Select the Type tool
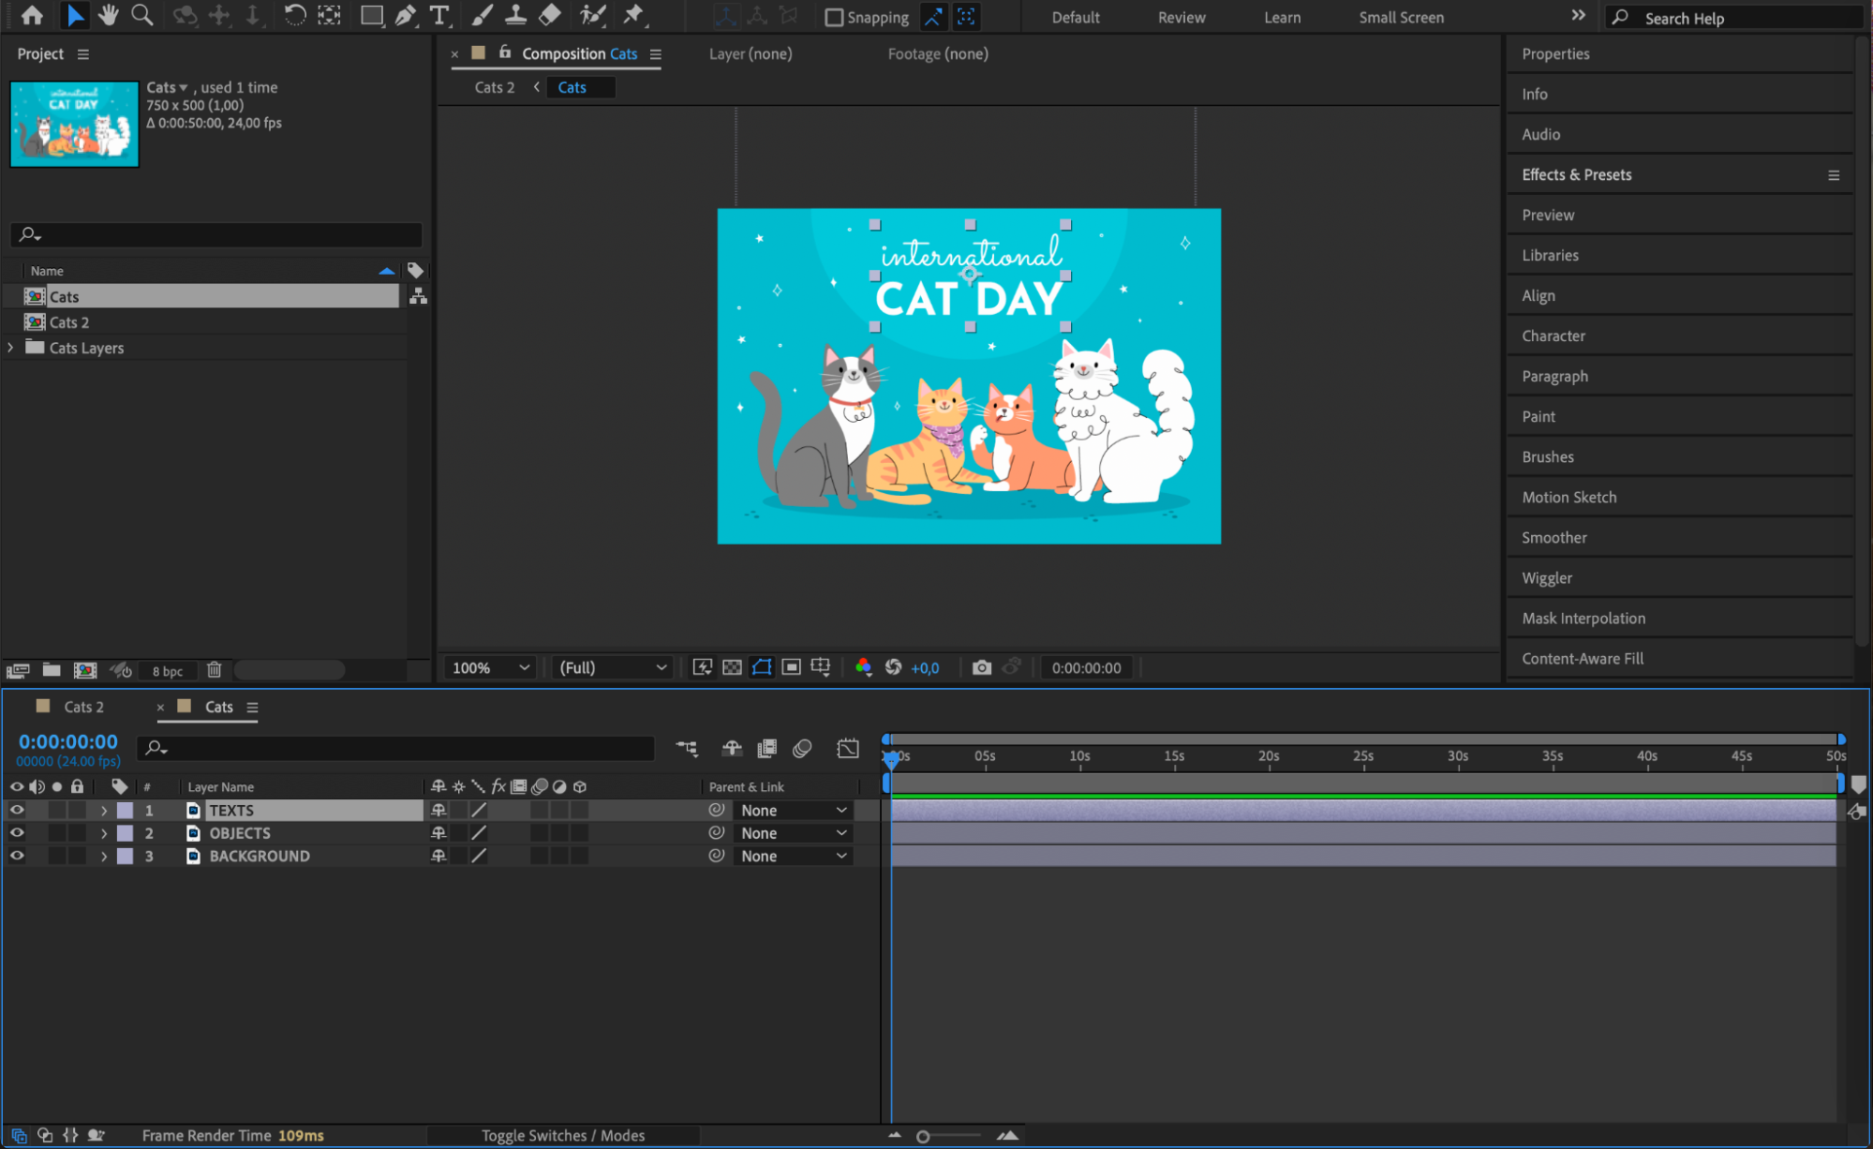 [439, 15]
